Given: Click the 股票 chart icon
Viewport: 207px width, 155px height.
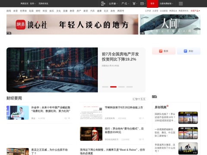Looking at the screenshot, I should tap(161, 51).
